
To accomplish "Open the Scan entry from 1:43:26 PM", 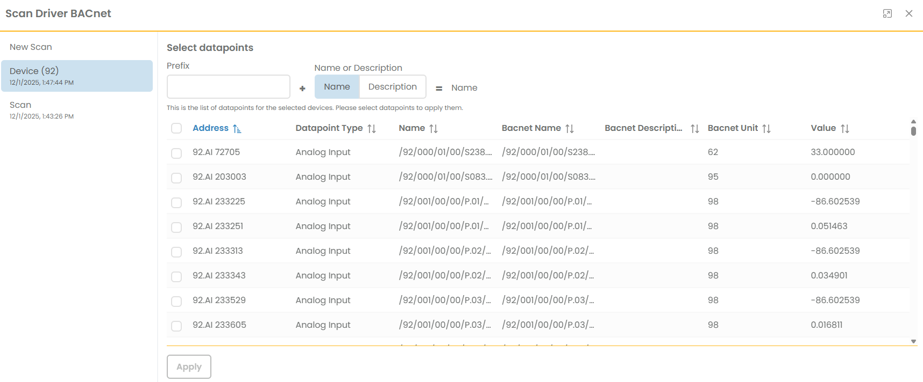I will [77, 109].
